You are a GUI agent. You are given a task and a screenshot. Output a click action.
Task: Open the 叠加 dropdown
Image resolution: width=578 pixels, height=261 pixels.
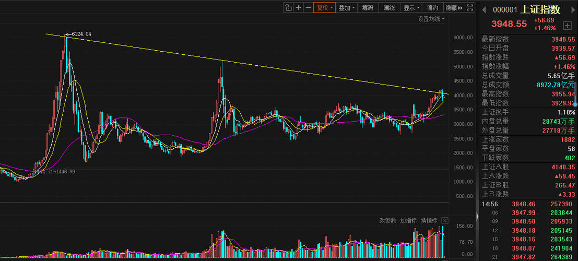(x=347, y=7)
